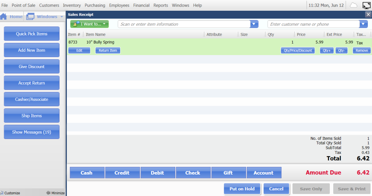Select Cash payment

[87, 173]
